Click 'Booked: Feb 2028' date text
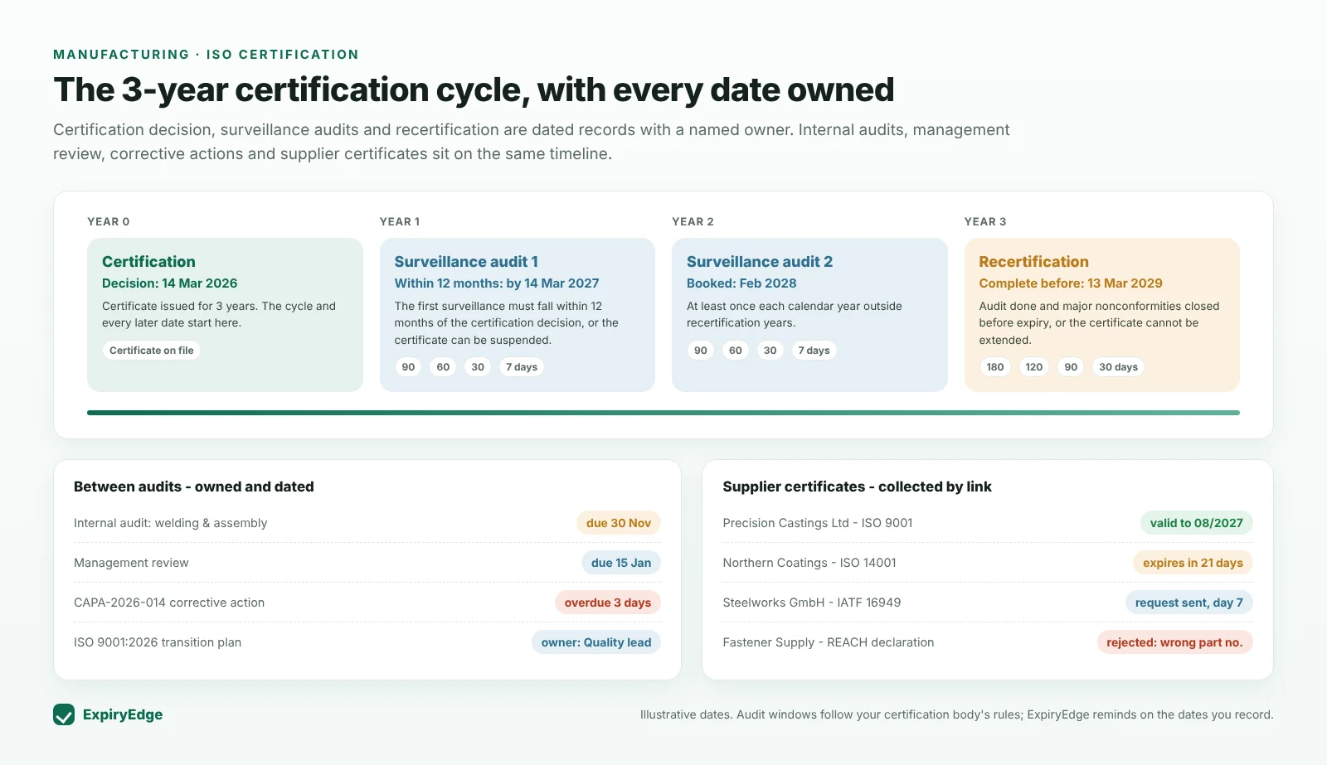This screenshot has width=1327, height=765. point(741,283)
